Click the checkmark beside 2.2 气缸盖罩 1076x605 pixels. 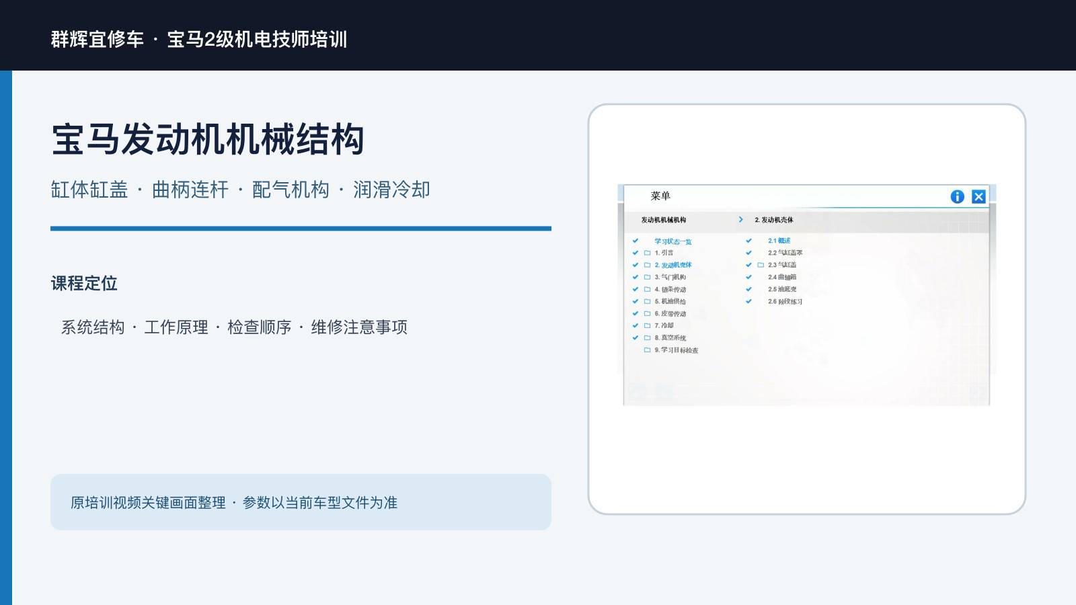tap(748, 253)
